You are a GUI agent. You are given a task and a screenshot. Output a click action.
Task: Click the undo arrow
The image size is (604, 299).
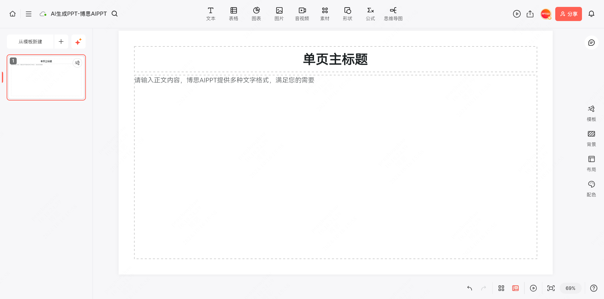point(470,288)
